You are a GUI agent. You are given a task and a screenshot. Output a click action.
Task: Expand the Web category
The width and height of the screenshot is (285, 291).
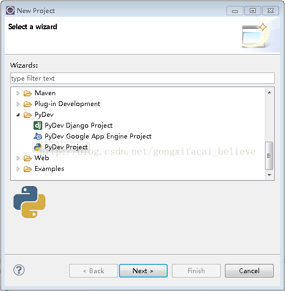click(18, 158)
